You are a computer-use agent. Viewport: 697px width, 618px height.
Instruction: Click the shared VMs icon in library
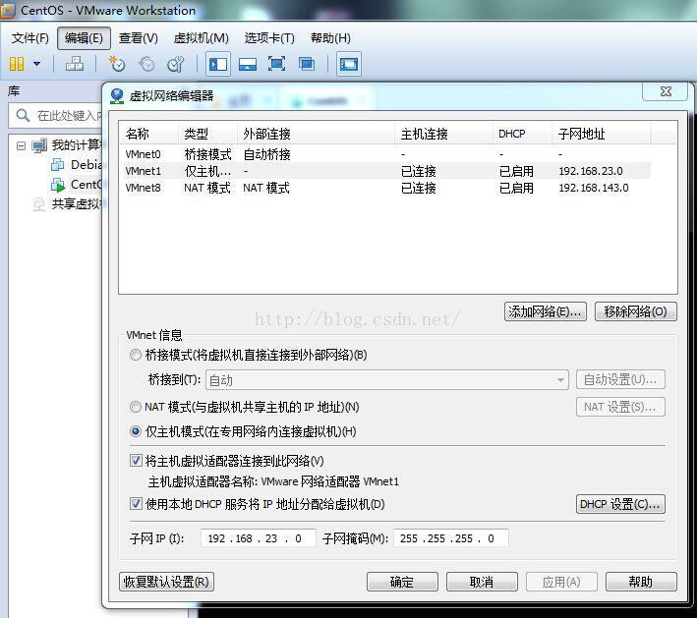pyautogui.click(x=39, y=204)
